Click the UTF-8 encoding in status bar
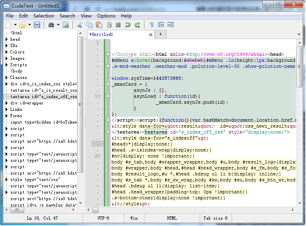 103,218
